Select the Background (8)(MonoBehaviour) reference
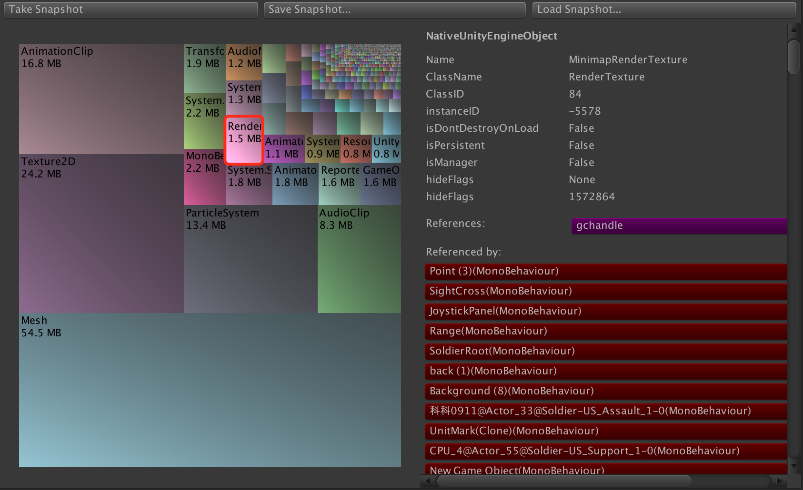Viewport: 803px width, 490px height. [605, 391]
